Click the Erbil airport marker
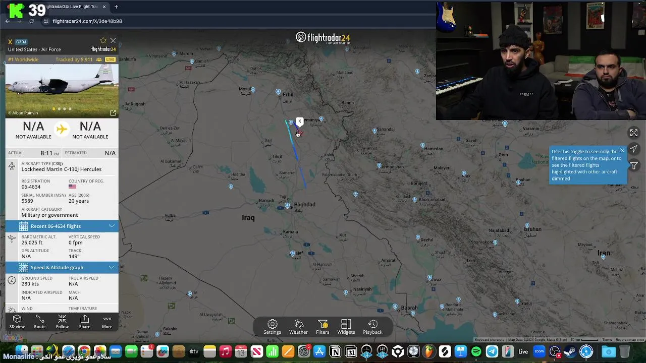The height and width of the screenshot is (363, 646). [278, 92]
